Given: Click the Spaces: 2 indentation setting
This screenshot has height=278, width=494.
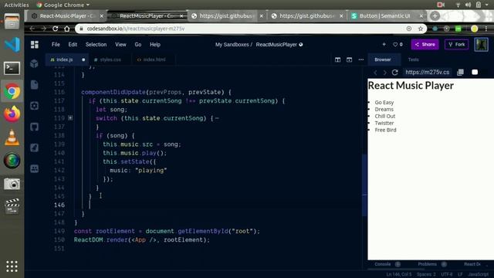Looking at the screenshot, I should pos(426,275).
